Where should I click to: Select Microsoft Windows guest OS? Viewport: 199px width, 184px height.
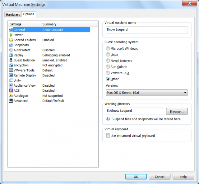(108, 48)
